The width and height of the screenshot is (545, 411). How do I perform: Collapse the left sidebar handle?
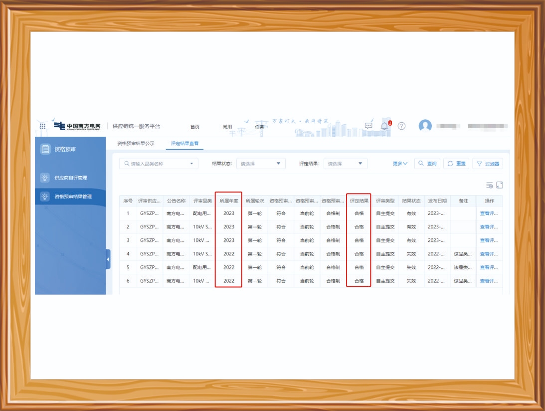(x=108, y=259)
